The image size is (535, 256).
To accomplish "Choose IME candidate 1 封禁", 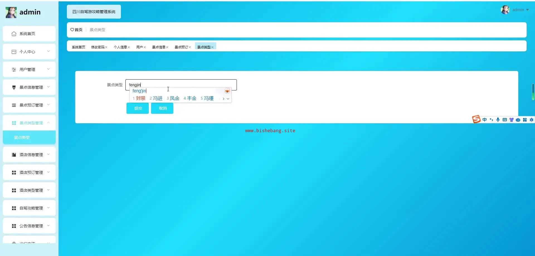I will (x=139, y=99).
